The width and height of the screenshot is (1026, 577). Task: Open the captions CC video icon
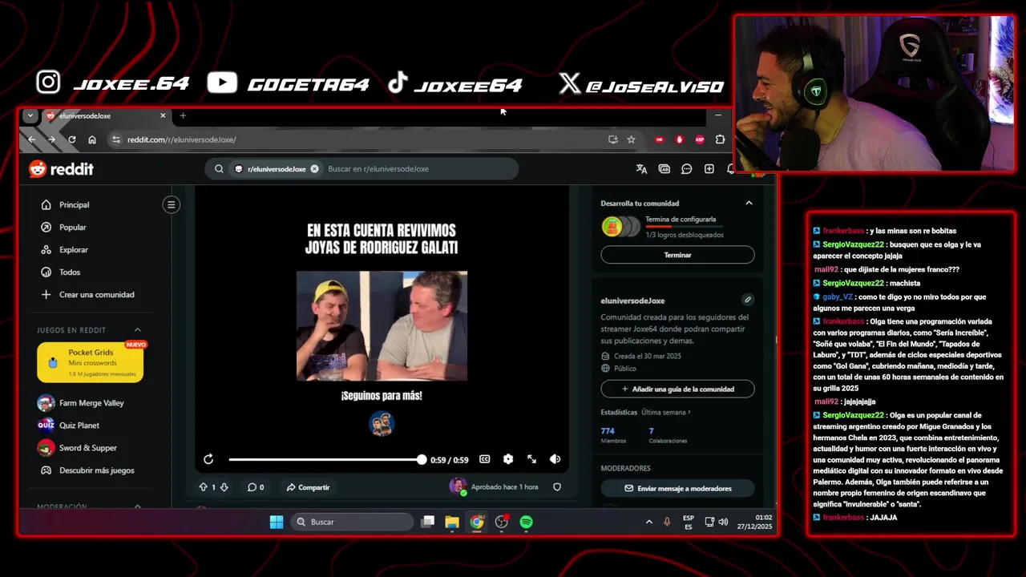pos(484,459)
